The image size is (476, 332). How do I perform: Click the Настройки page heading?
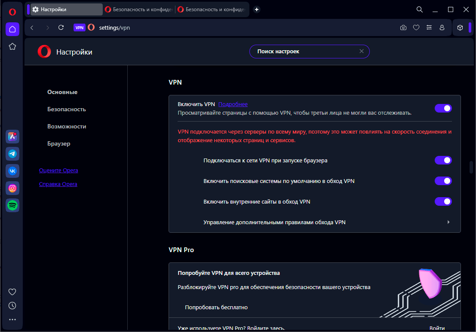pyautogui.click(x=74, y=52)
